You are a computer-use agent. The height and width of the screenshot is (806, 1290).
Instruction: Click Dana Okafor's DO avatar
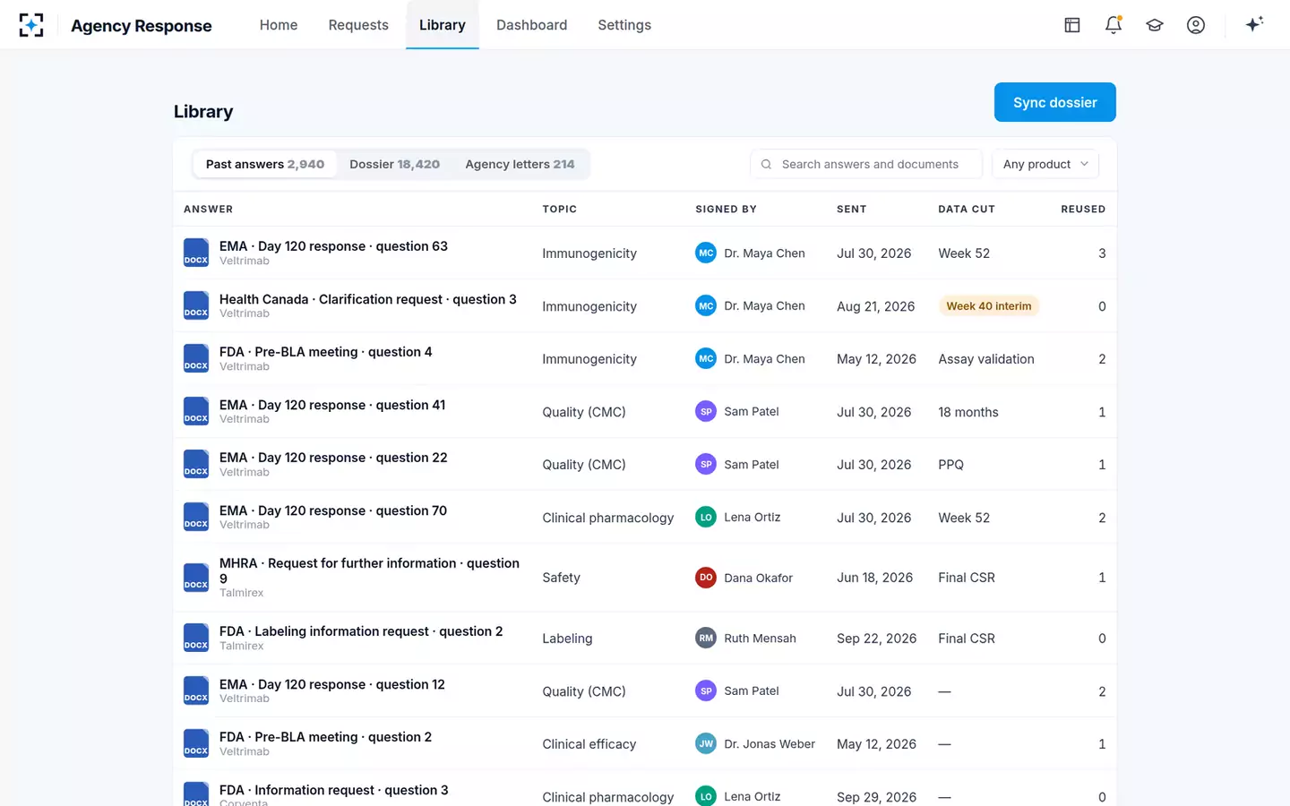coord(706,578)
